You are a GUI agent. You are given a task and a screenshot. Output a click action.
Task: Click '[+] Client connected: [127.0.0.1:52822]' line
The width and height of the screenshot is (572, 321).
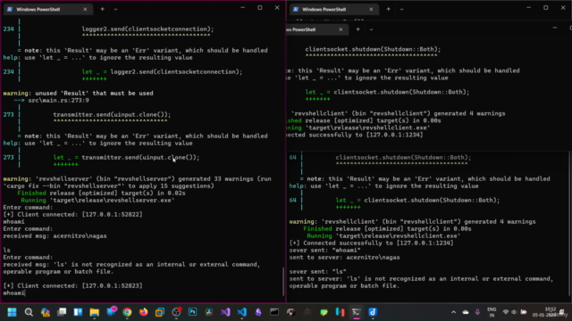(72, 214)
